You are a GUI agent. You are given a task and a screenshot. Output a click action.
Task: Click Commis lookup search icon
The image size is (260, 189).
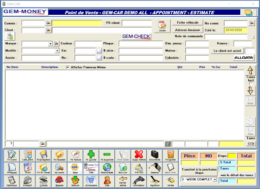coord(48,23)
